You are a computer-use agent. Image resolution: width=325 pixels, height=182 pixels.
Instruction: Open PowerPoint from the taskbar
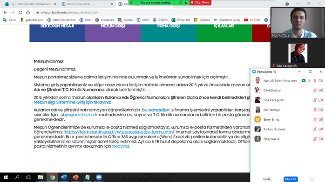pyautogui.click(x=75, y=177)
